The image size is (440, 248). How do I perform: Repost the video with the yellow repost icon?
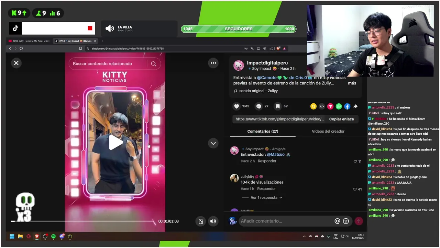point(313,106)
